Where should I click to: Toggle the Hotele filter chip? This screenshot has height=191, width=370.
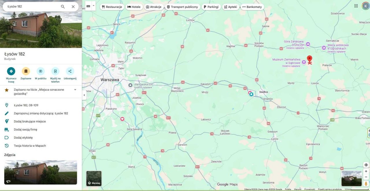[x=134, y=7]
